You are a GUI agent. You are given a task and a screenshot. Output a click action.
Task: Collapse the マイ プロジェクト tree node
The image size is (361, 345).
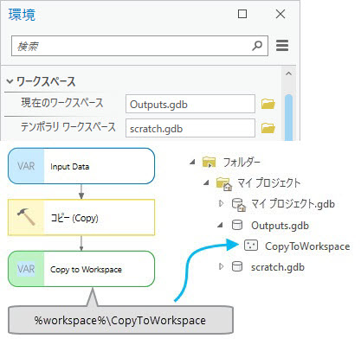coord(206,182)
